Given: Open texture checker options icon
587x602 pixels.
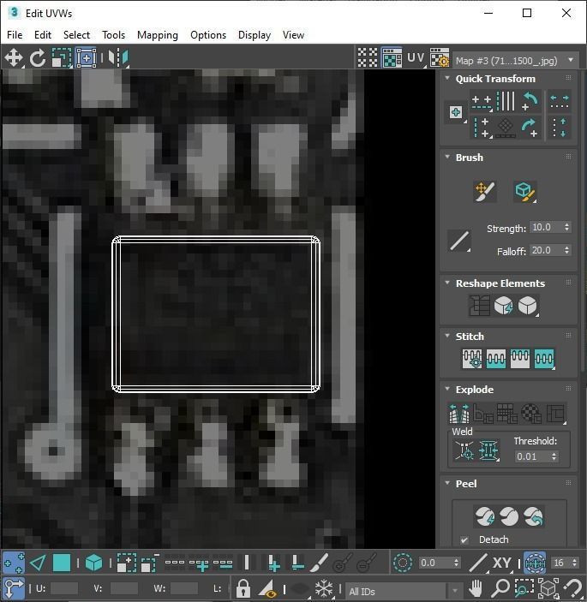Looking at the screenshot, I should point(439,58).
